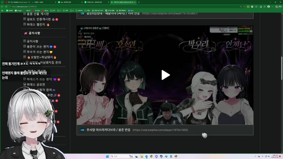Go back in browser

(2, 7)
